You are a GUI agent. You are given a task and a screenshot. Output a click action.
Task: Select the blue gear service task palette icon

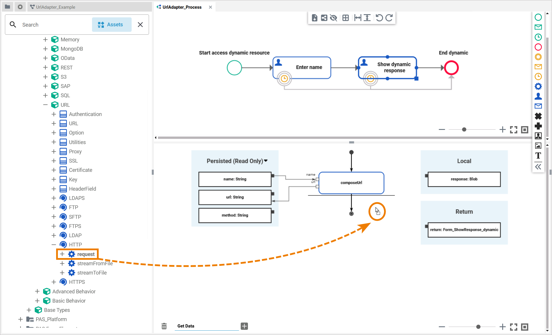click(538, 86)
